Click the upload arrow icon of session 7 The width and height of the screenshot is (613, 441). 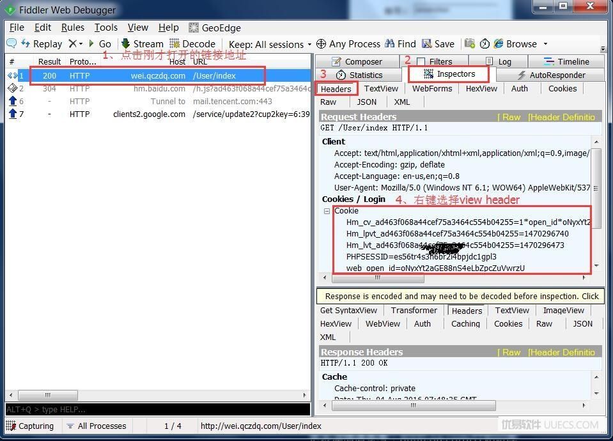13,114
